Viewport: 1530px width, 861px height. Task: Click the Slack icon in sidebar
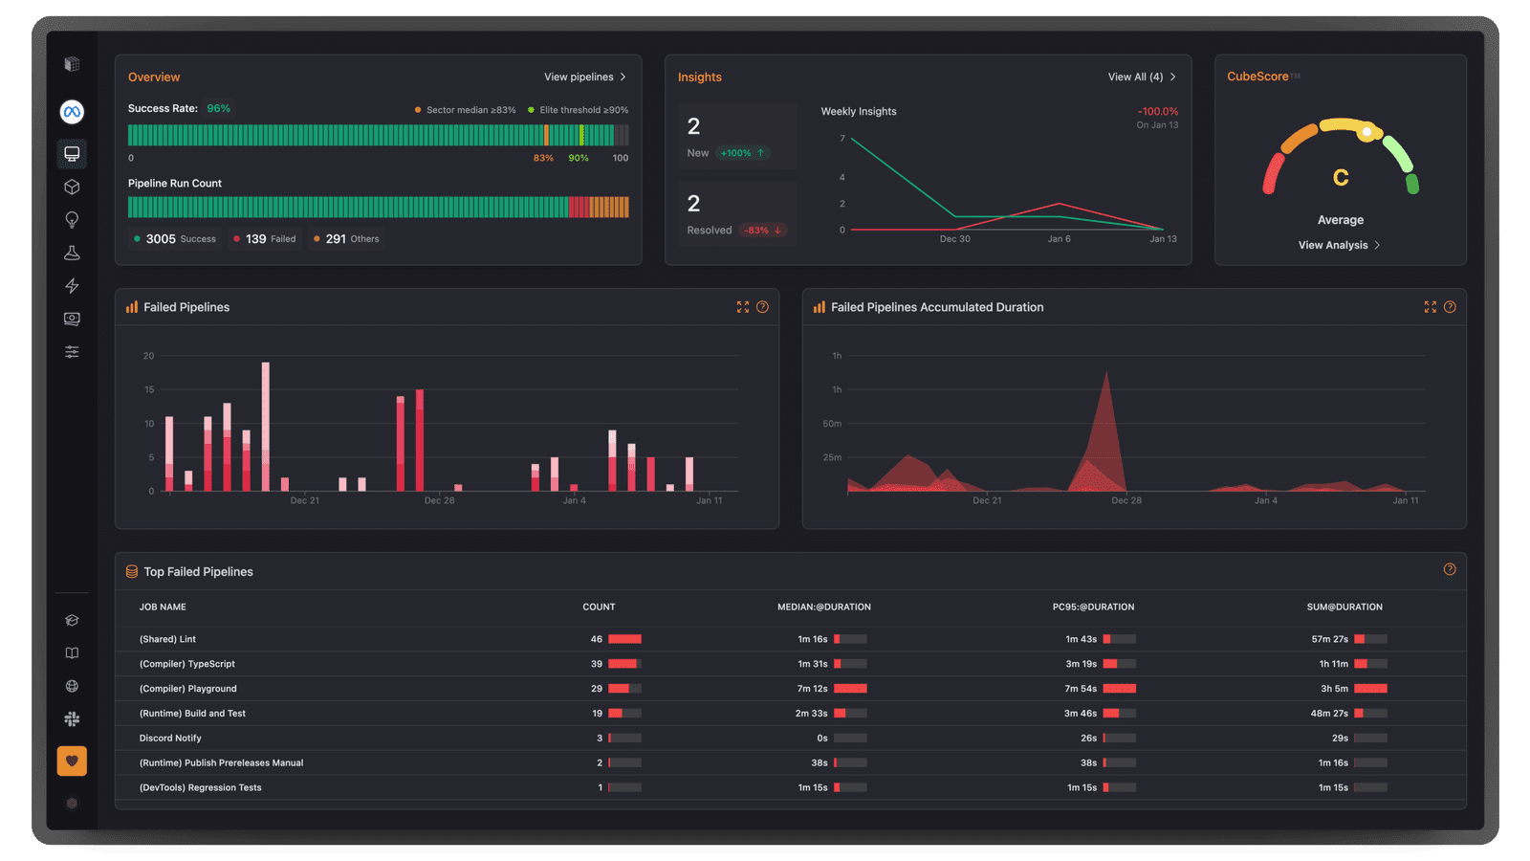(72, 719)
